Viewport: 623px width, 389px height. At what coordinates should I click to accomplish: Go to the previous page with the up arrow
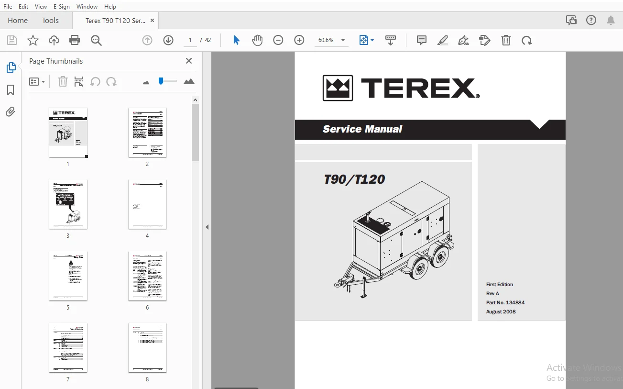click(147, 41)
